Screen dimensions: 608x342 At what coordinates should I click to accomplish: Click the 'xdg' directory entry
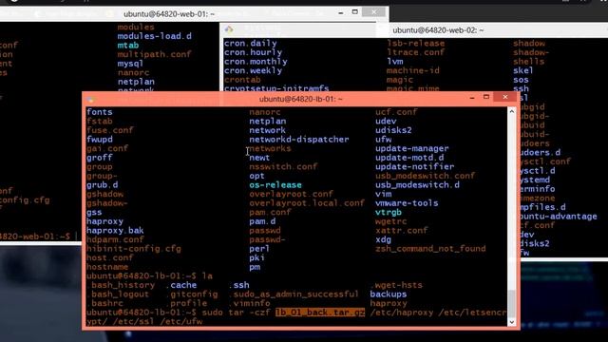[x=384, y=239]
